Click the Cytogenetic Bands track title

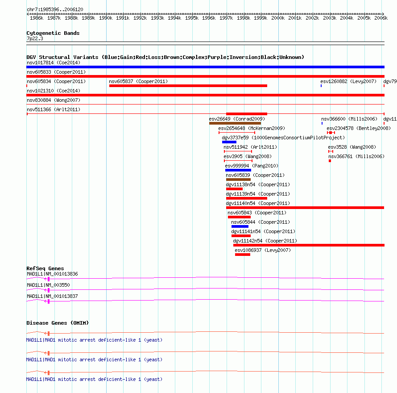pyautogui.click(x=53, y=33)
